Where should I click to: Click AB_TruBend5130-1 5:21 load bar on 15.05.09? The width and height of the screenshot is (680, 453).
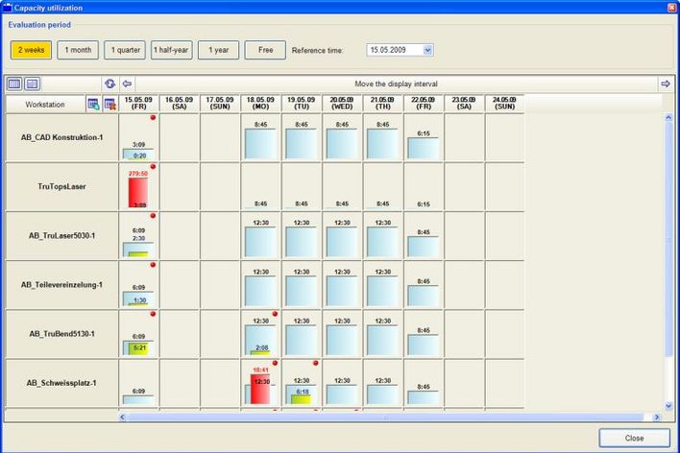(138, 349)
